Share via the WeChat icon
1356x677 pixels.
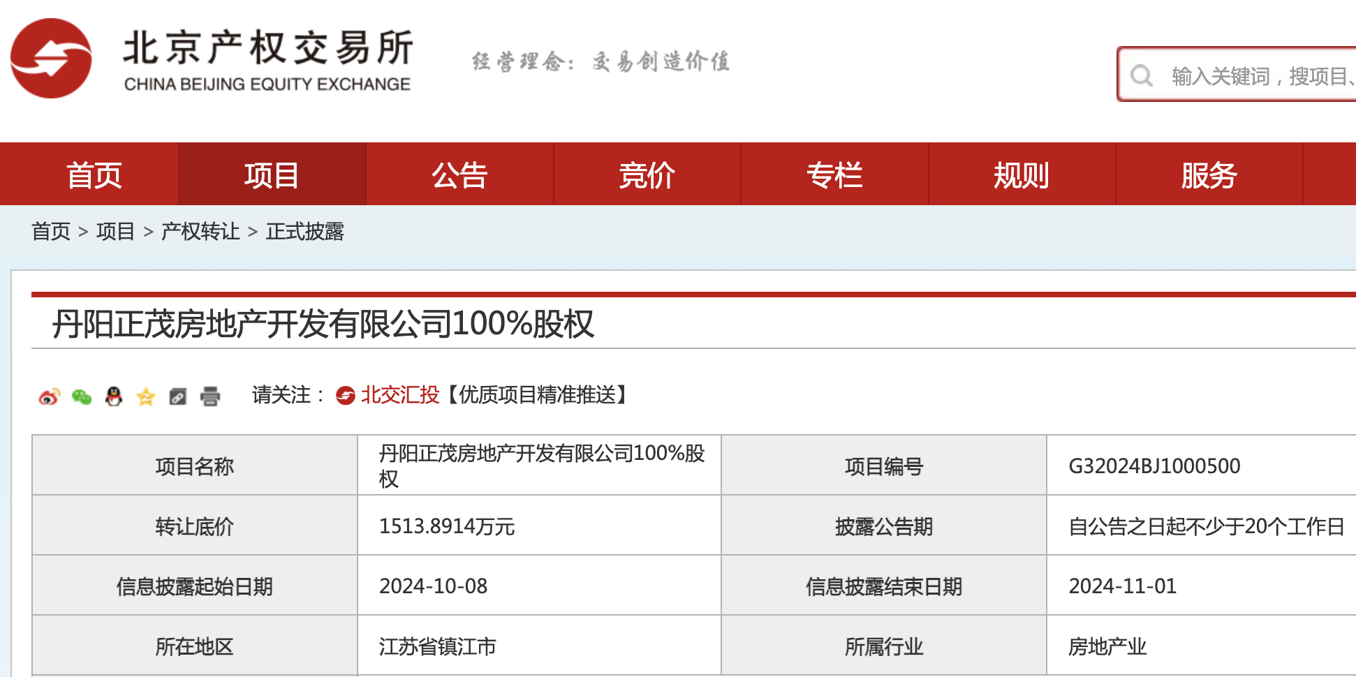pyautogui.click(x=82, y=396)
